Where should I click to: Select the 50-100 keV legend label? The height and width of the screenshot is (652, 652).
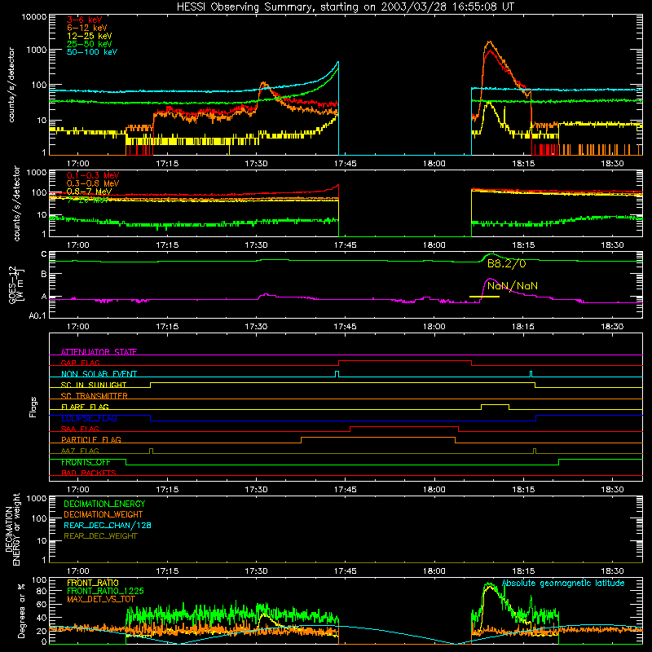click(x=92, y=52)
